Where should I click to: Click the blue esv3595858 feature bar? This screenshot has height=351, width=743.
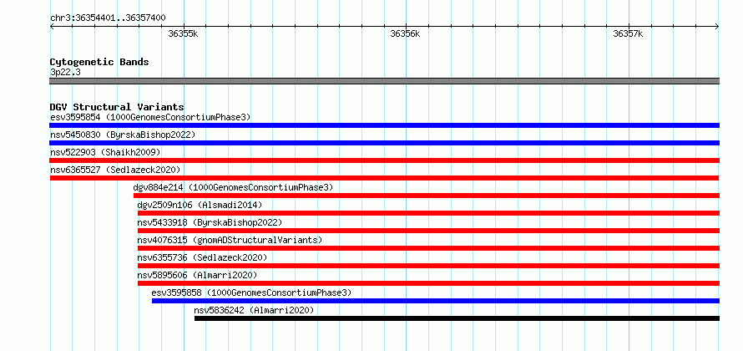click(436, 301)
